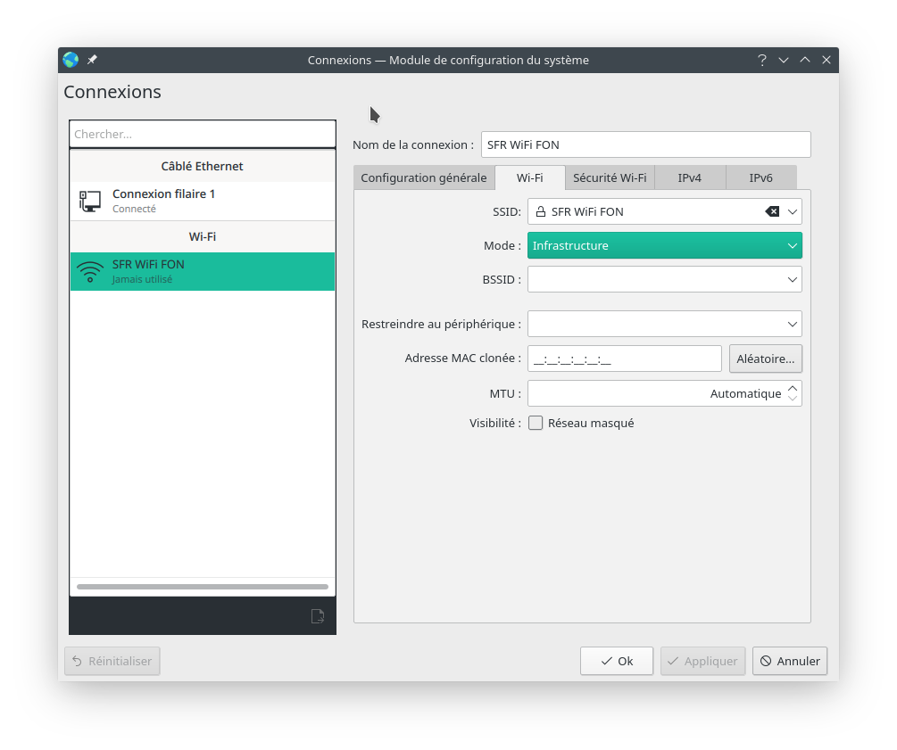This screenshot has height=750, width=897.
Task: Expand the Mode Infrastructure dropdown
Action: (x=792, y=245)
